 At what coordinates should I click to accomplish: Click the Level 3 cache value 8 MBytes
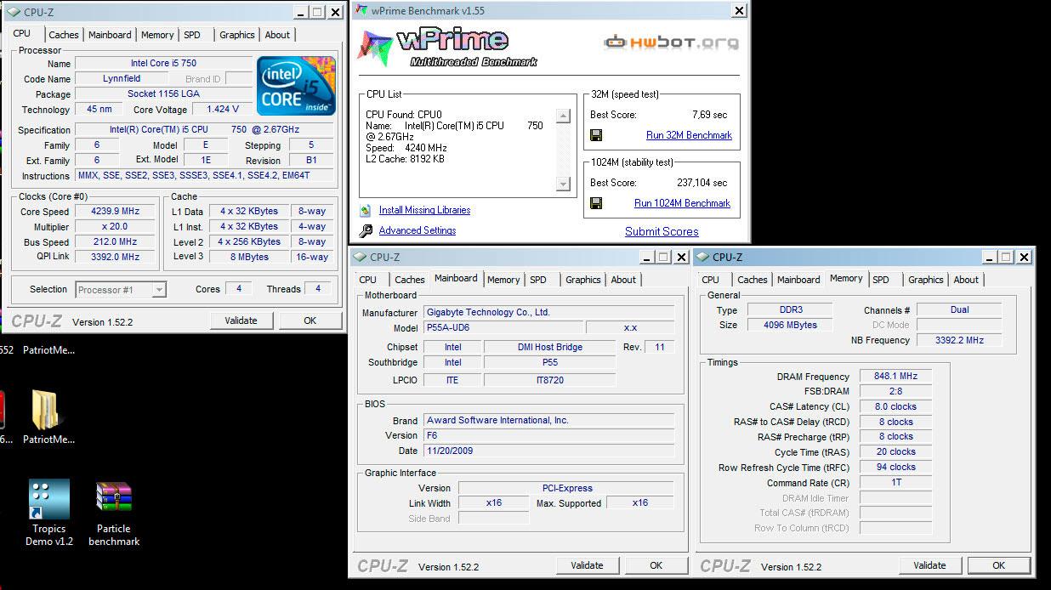pyautogui.click(x=249, y=257)
